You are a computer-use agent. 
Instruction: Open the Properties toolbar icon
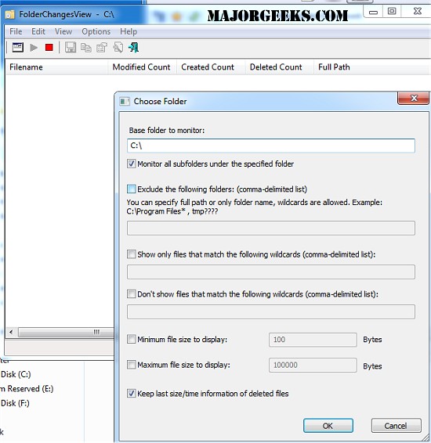[x=102, y=48]
